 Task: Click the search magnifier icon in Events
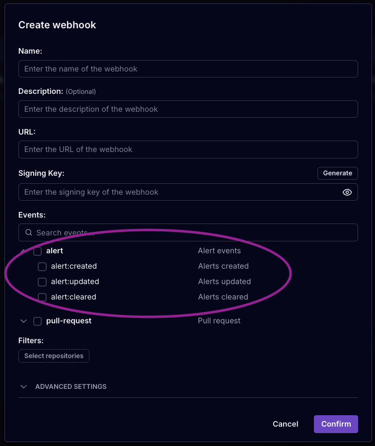(28, 232)
